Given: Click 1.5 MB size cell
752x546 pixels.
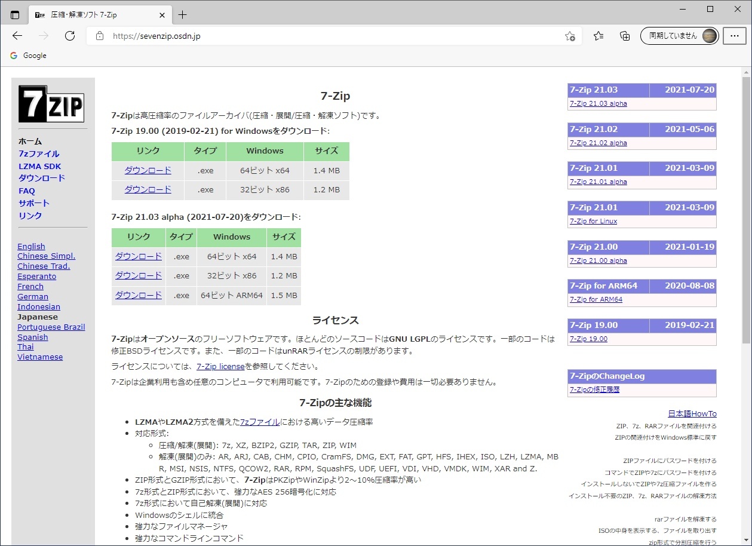Looking at the screenshot, I should pyautogui.click(x=284, y=295).
